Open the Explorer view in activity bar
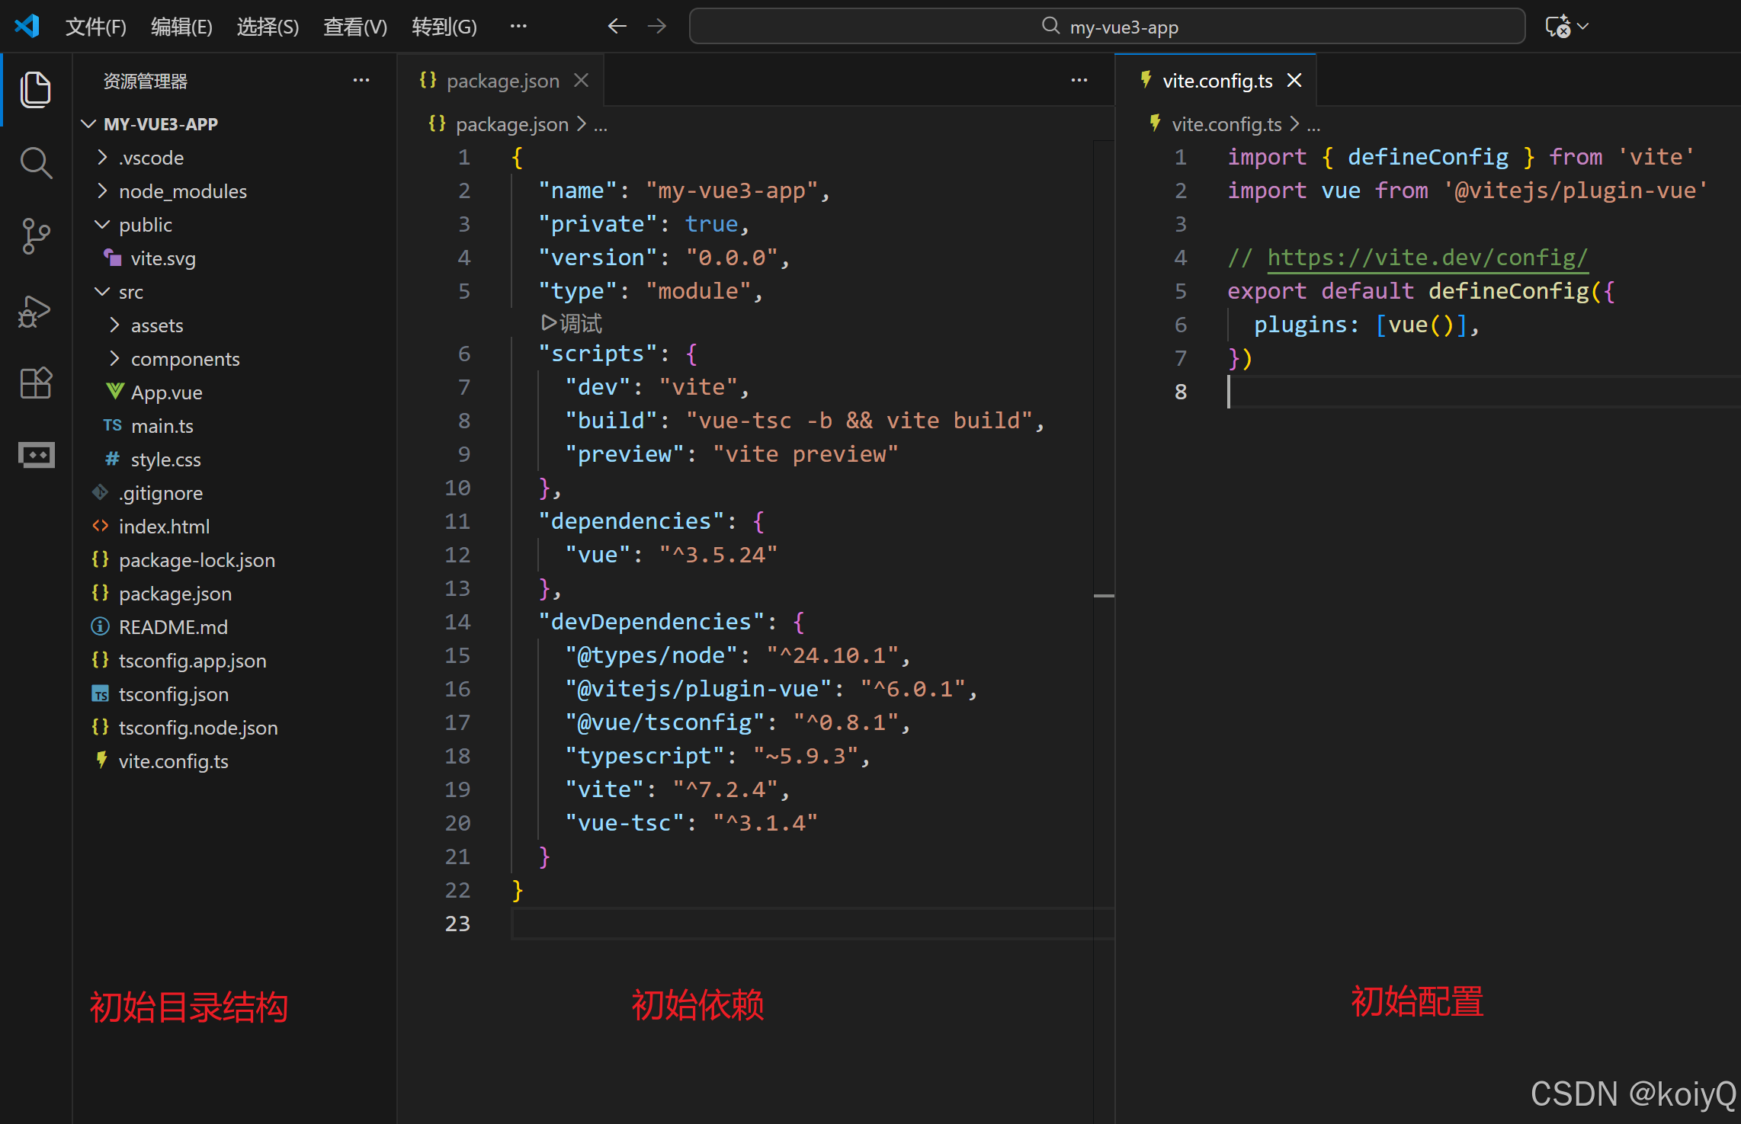This screenshot has height=1124, width=1741. (35, 90)
